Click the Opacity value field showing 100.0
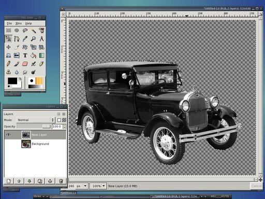Screen dimensions: 265x199 click(57, 126)
